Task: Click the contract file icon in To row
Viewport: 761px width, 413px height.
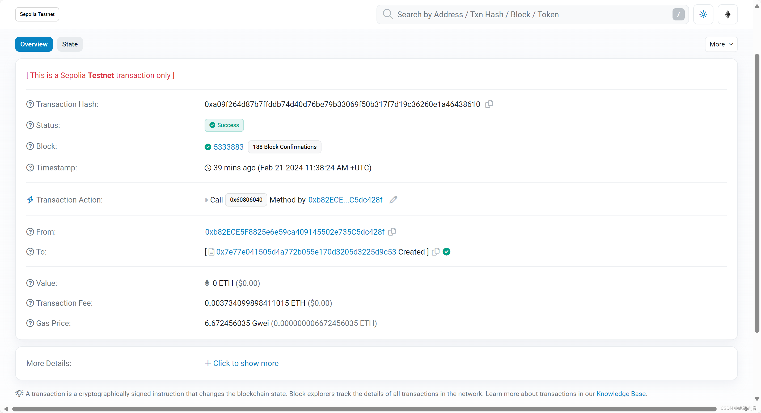Action: click(211, 252)
